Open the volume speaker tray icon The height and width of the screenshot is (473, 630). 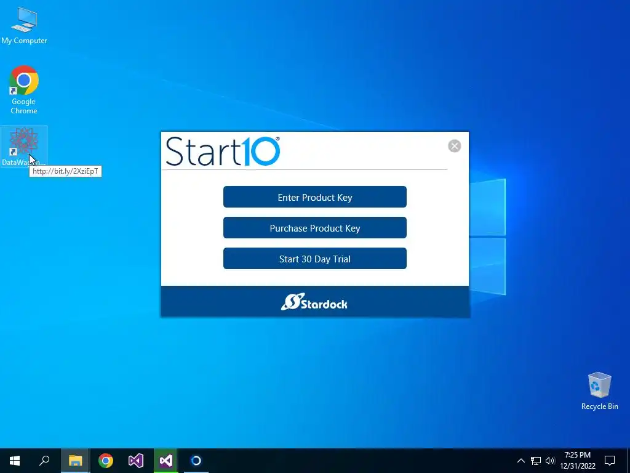550,461
